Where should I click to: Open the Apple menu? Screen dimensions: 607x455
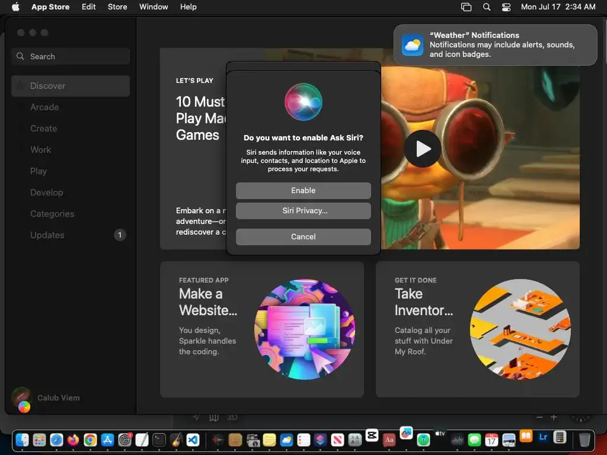click(x=15, y=7)
